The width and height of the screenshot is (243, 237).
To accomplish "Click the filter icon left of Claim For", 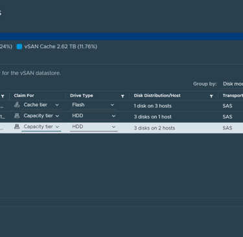I will click(3, 96).
